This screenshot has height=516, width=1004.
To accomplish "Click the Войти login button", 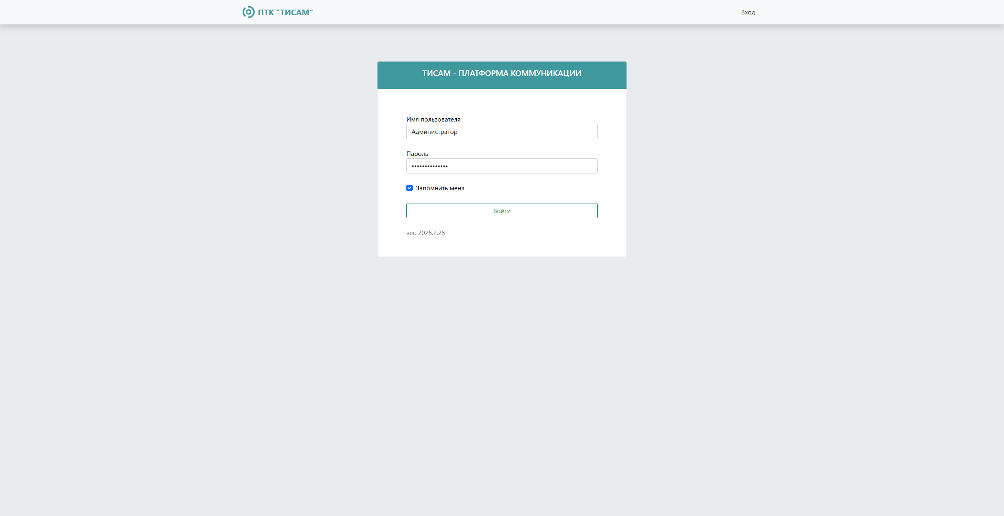I will pos(502,211).
